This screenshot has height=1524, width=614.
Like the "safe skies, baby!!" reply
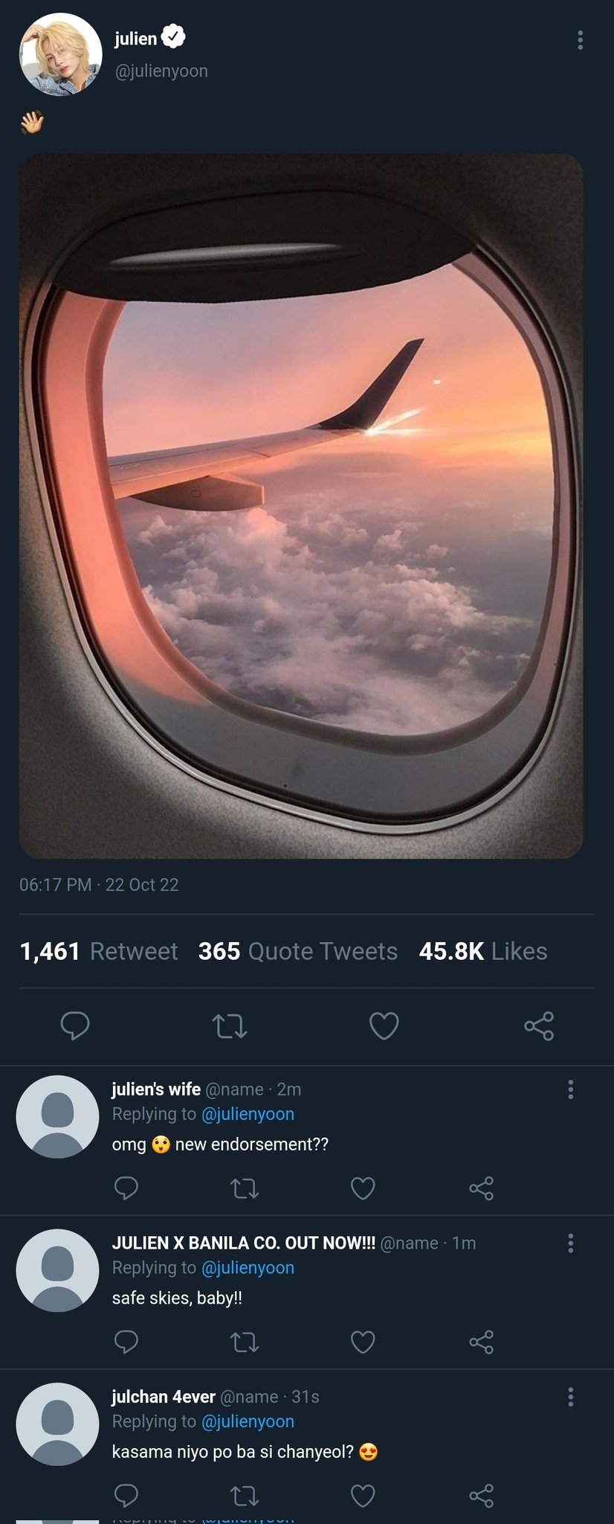363,1342
